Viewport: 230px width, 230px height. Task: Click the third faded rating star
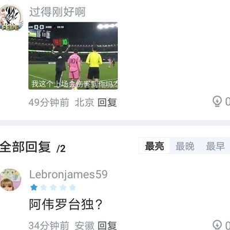coord(53,187)
